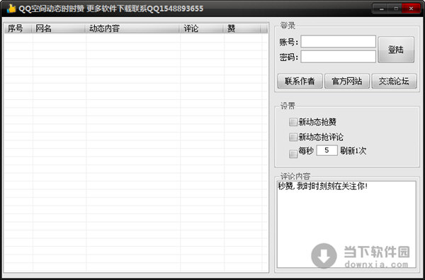The height and width of the screenshot is (280, 425).
Task: Click the refresh seconds field showing 5
Action: point(327,150)
